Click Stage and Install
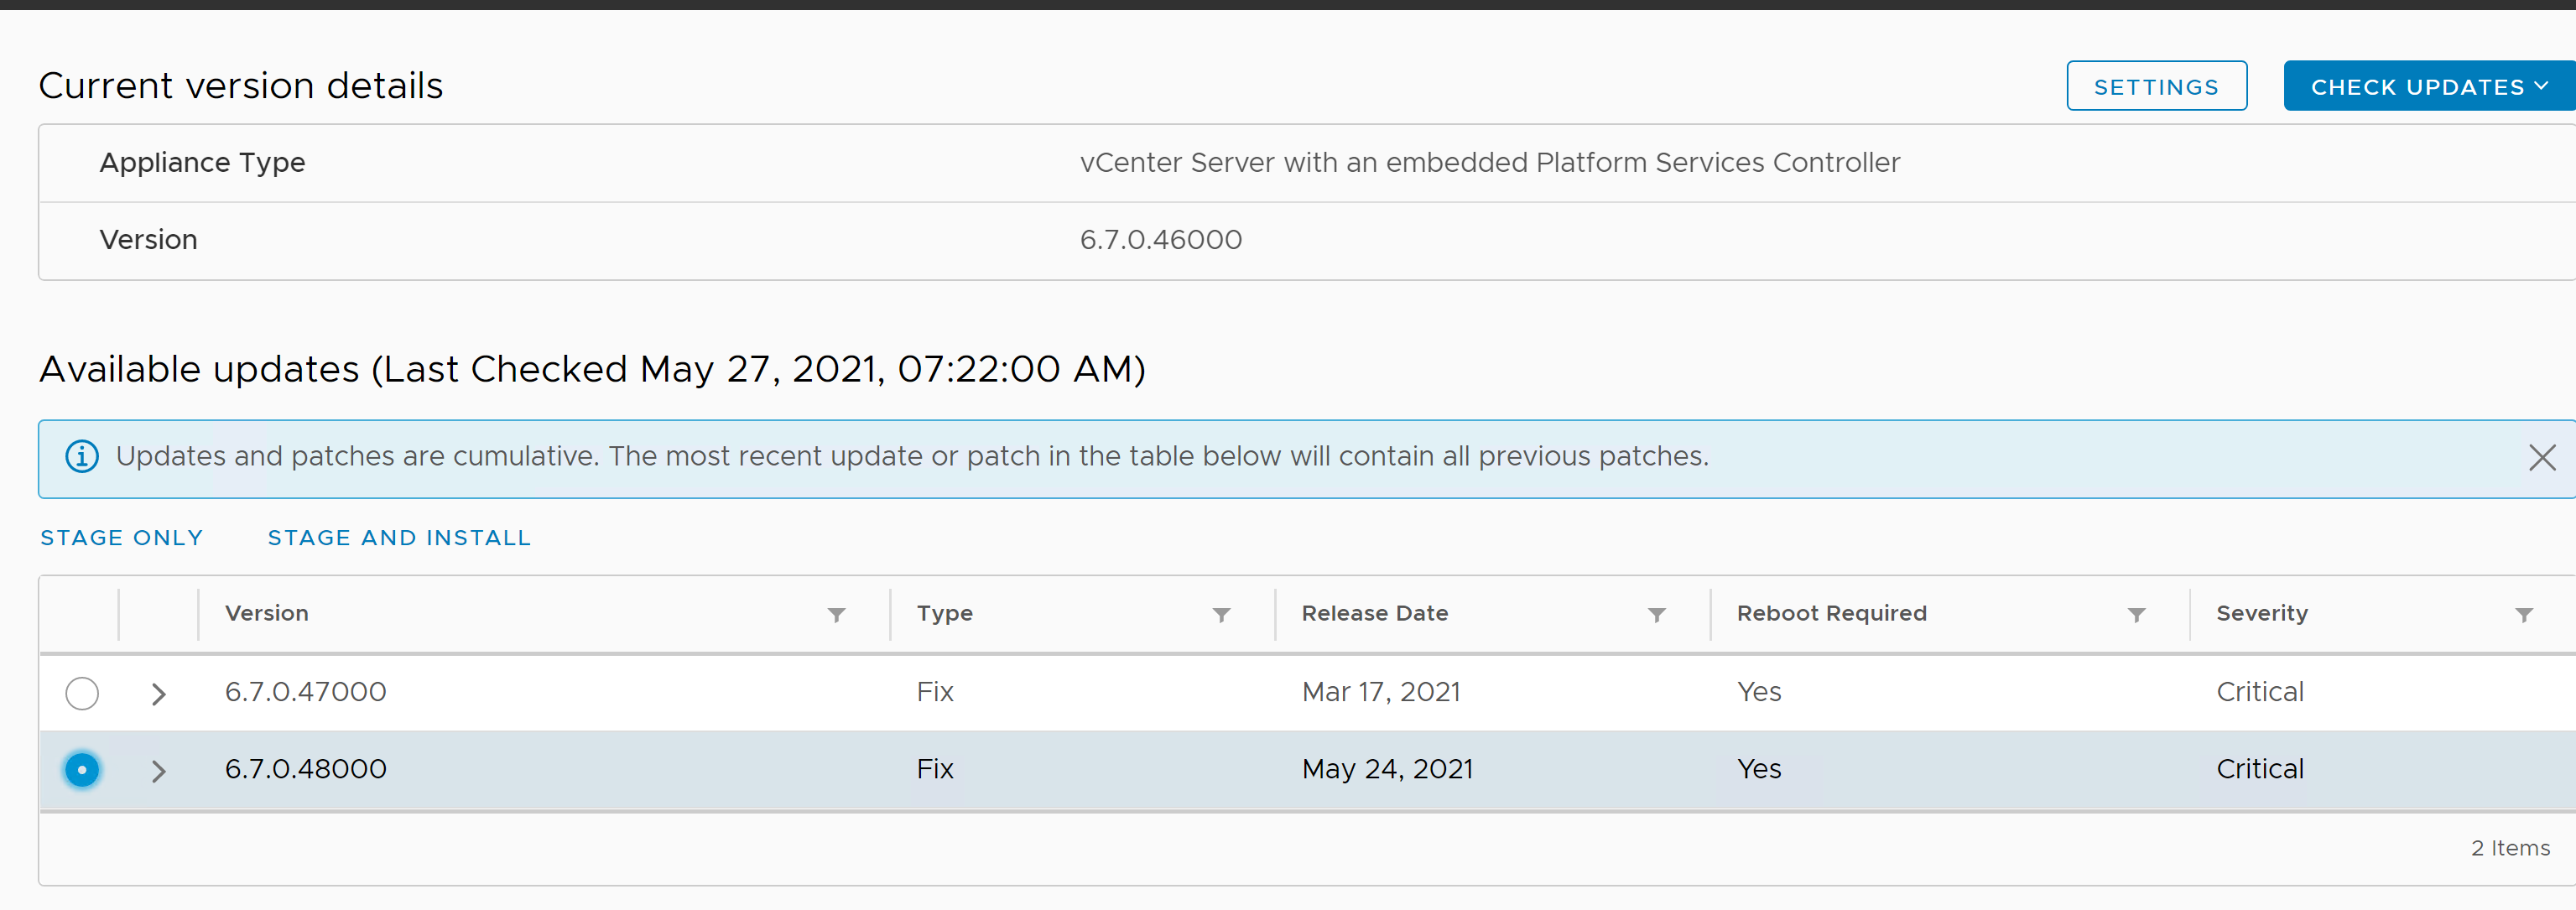 tap(399, 538)
